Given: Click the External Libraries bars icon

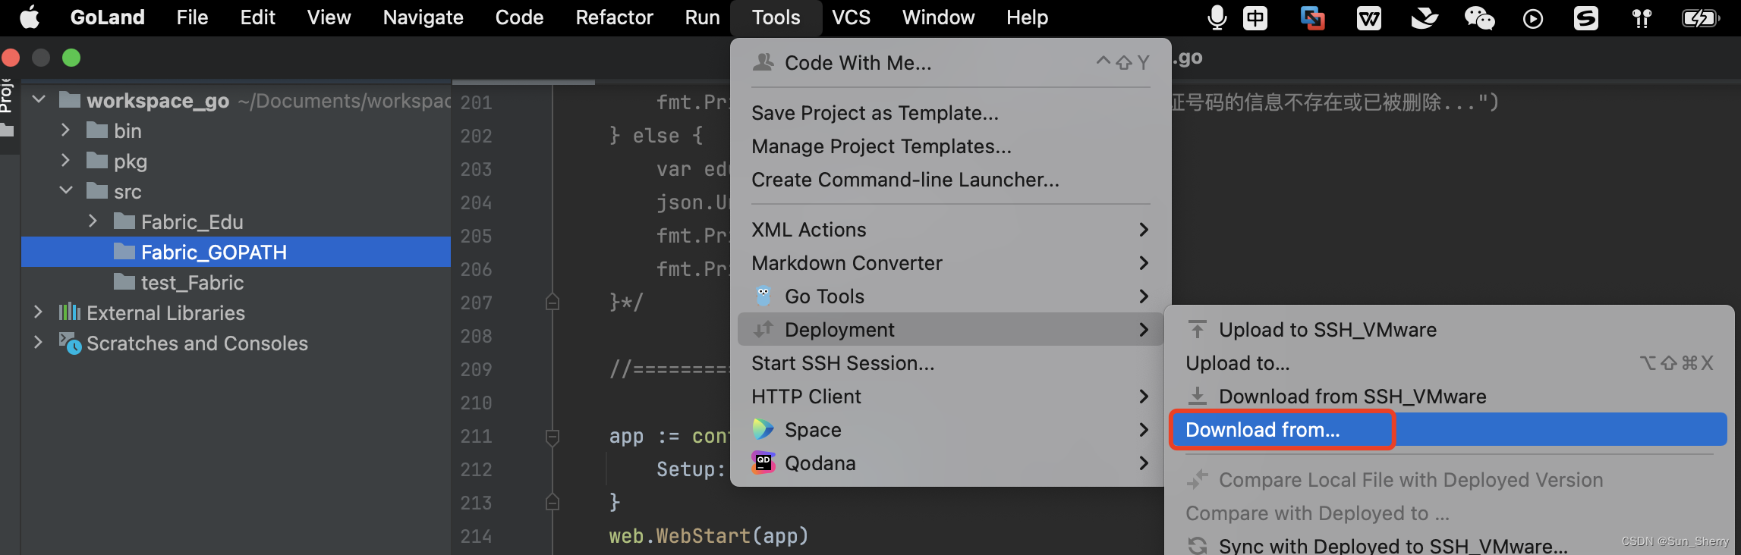Looking at the screenshot, I should point(70,312).
